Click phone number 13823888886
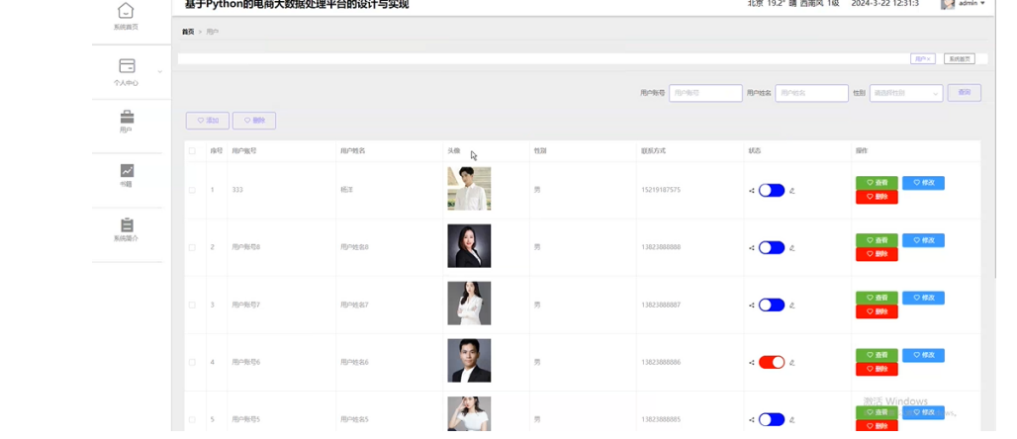The image size is (1017, 439). tap(661, 363)
